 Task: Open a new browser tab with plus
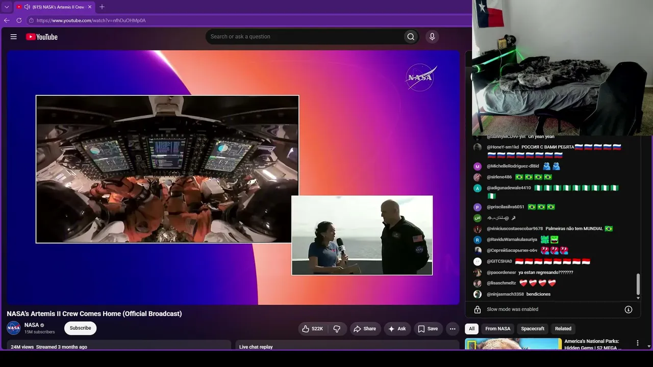pyautogui.click(x=102, y=7)
